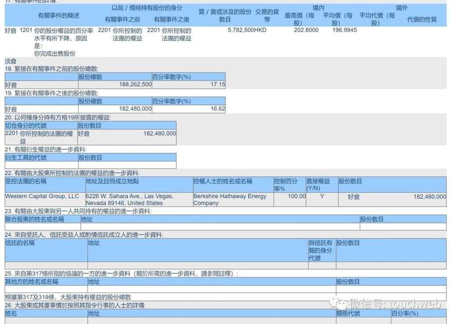This screenshot has height=324, width=456.
Task: Click 信託的名稱 column header
Action: (20, 243)
